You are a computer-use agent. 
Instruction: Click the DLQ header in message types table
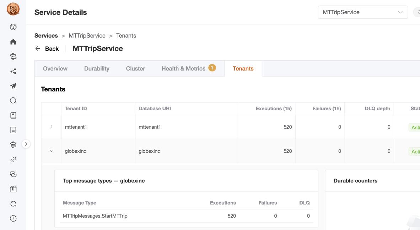(x=304, y=203)
